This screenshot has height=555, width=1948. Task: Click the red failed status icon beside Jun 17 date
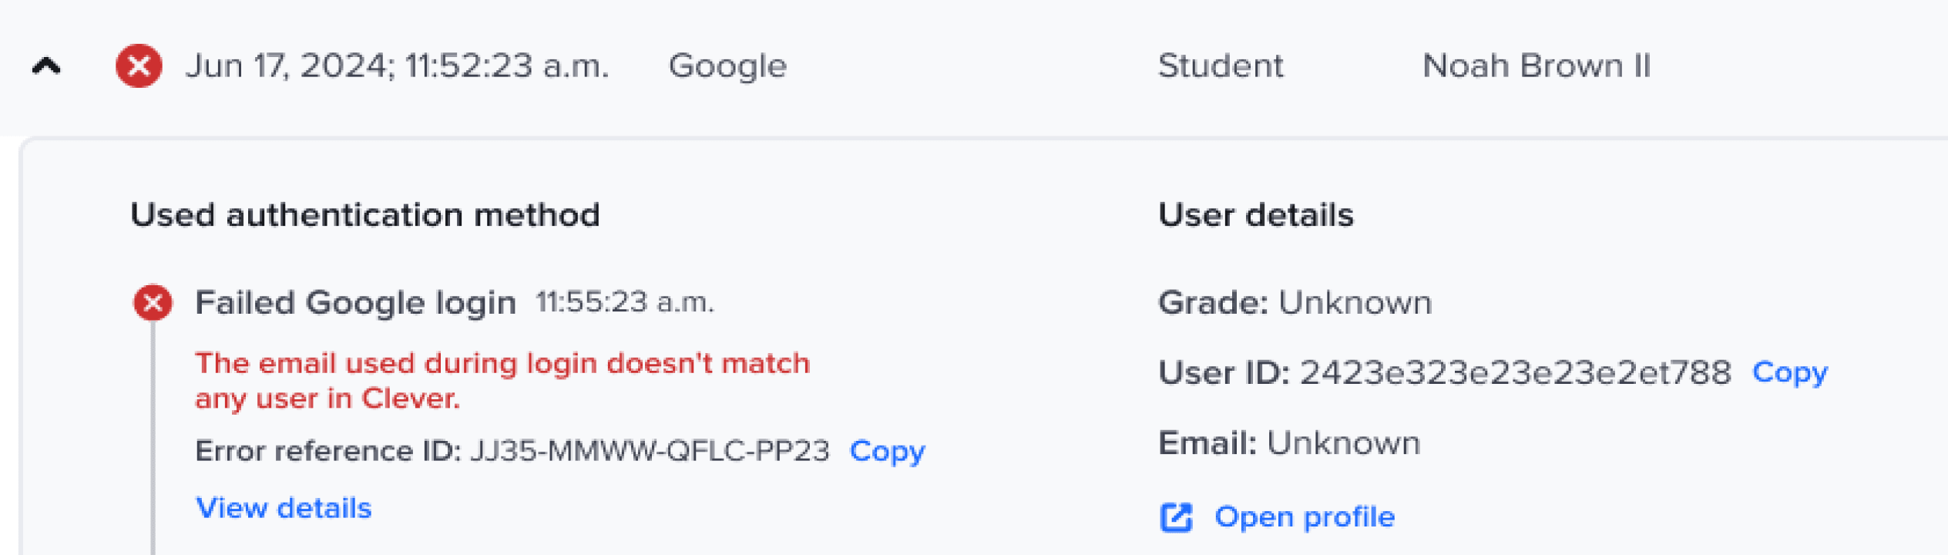pos(139,66)
